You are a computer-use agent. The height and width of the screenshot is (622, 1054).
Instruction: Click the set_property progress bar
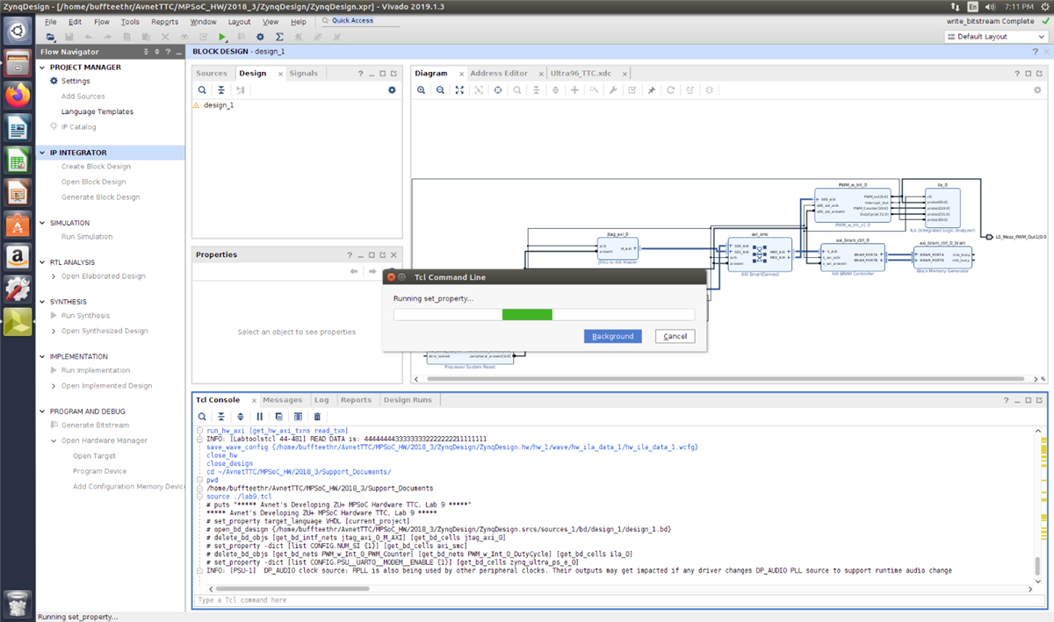[x=543, y=315]
